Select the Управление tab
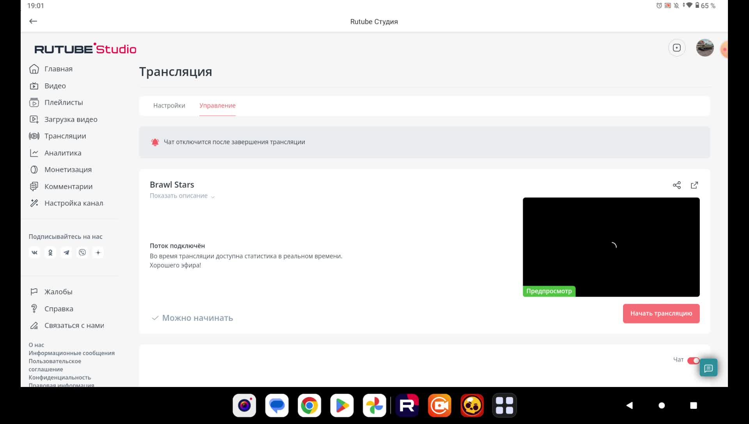Screen dimensions: 749x424 pos(217,106)
